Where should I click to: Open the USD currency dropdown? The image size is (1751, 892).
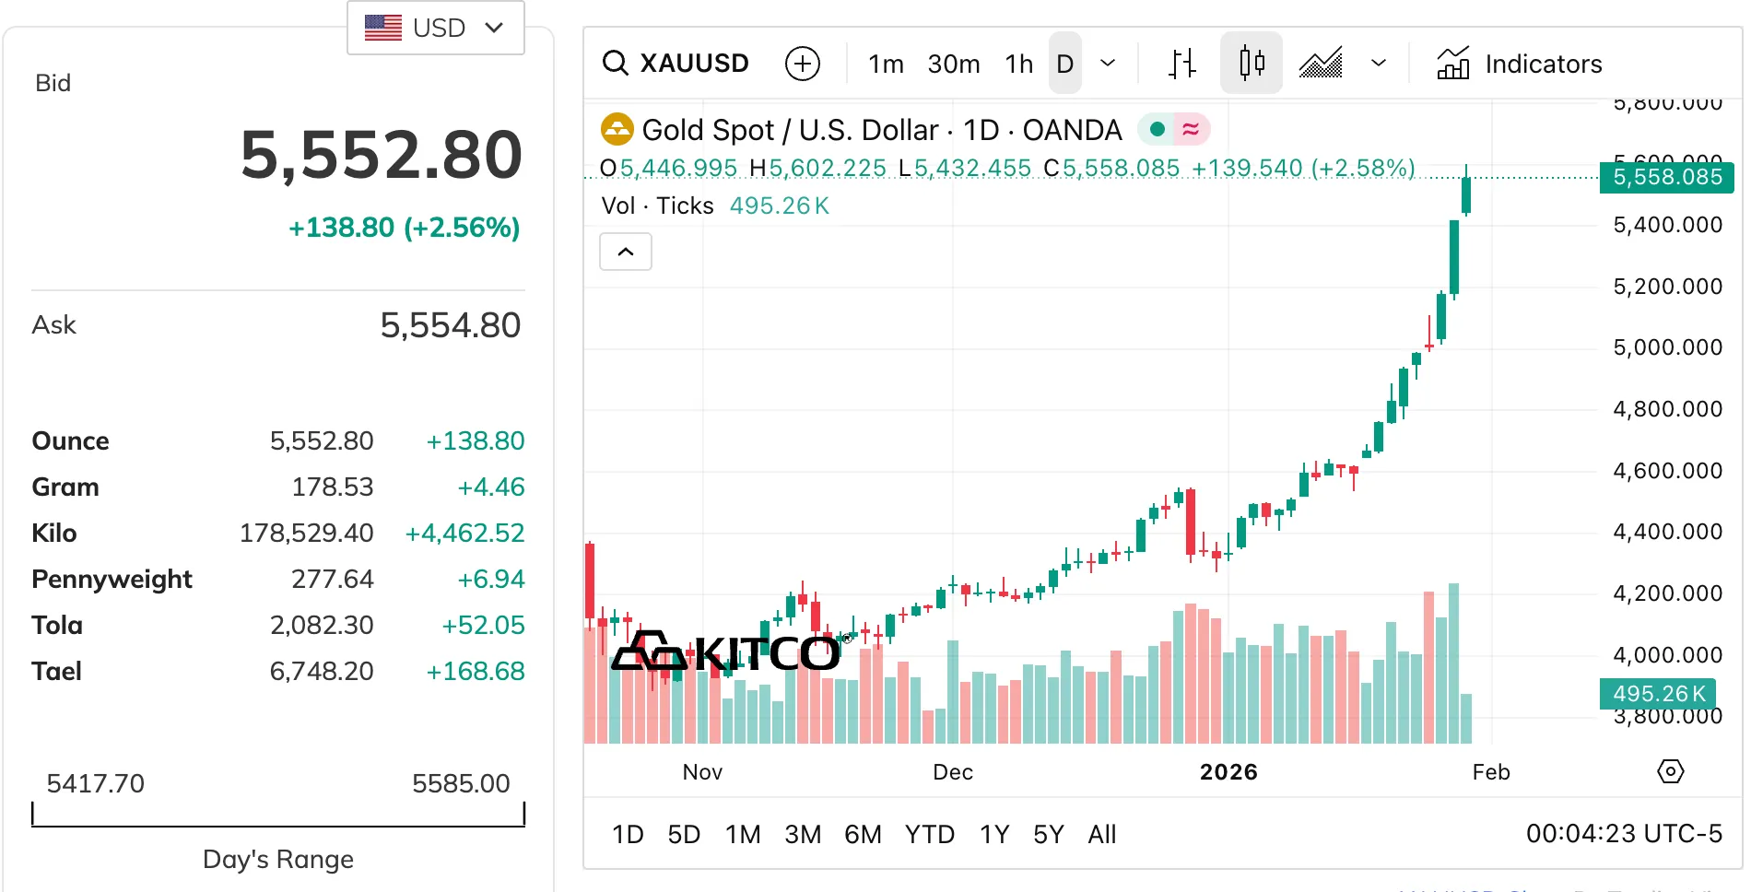[436, 28]
